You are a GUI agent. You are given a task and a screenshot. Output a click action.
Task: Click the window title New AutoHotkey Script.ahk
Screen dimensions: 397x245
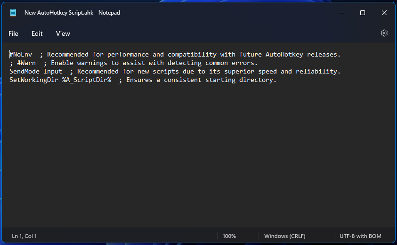click(72, 13)
